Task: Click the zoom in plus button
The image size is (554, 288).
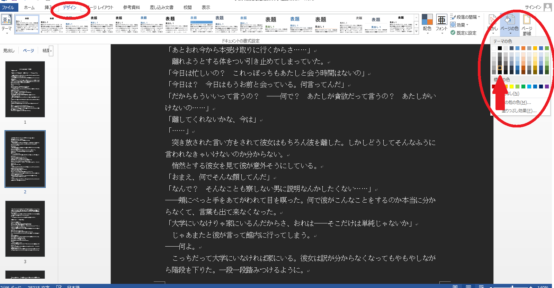Action: click(x=531, y=287)
